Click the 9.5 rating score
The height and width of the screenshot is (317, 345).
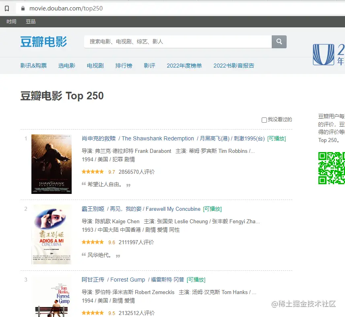pos(112,313)
